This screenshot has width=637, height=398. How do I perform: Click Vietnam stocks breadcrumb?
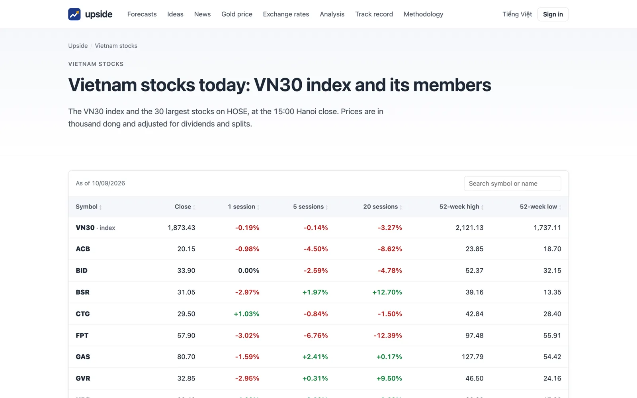tap(116, 46)
